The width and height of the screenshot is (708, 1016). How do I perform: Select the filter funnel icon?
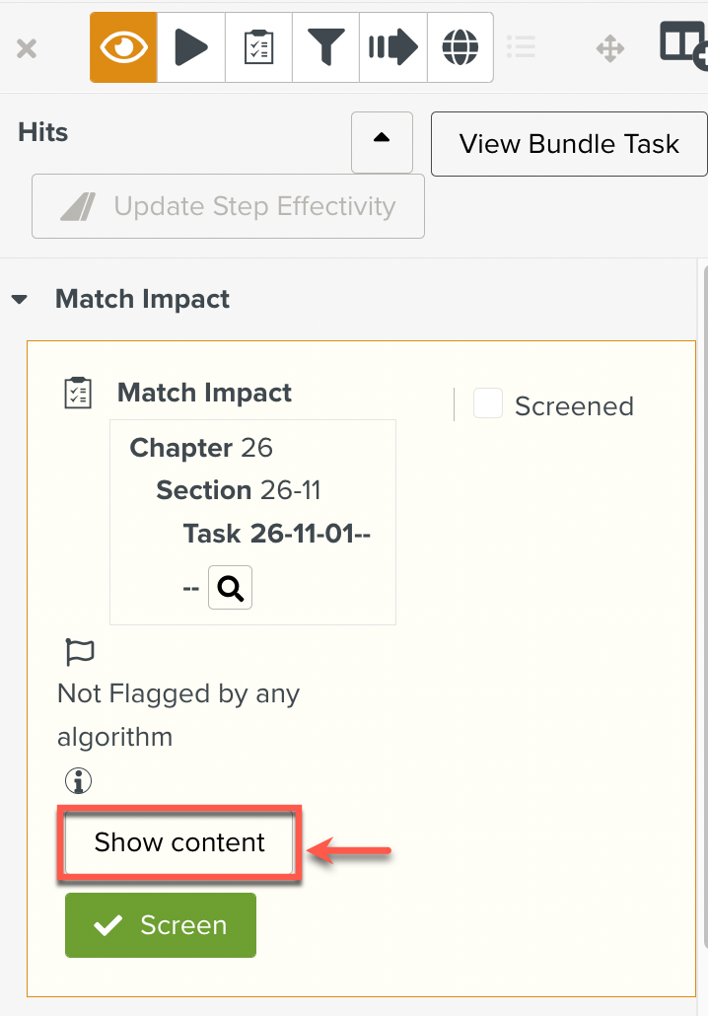click(325, 46)
